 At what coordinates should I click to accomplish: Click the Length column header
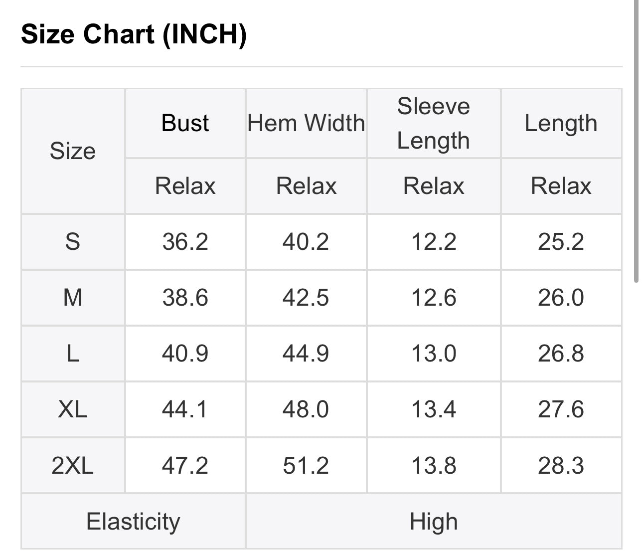tap(561, 123)
